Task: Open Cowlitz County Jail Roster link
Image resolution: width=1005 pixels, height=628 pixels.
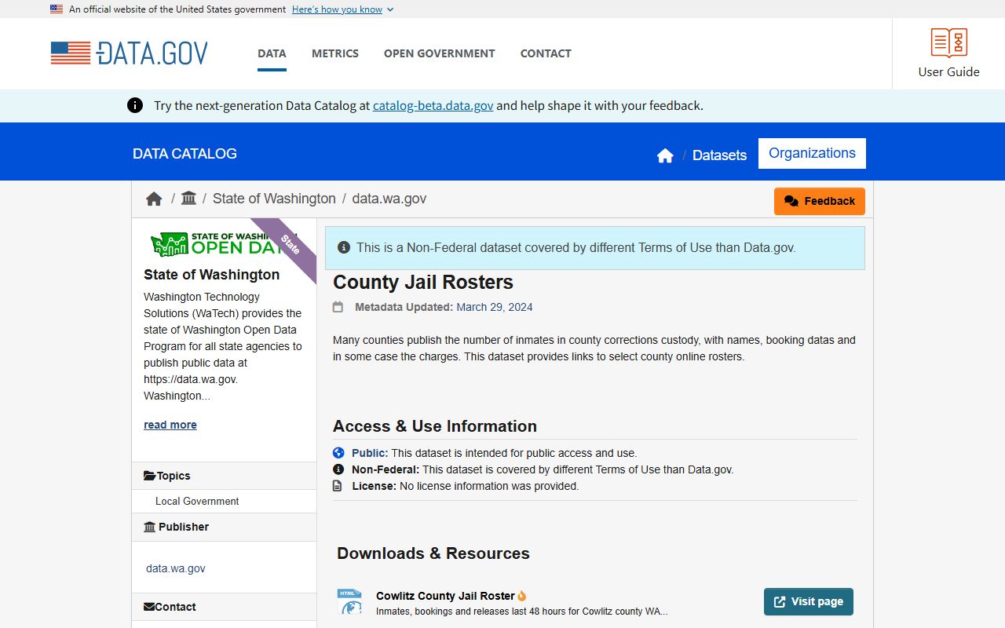Action: click(445, 596)
